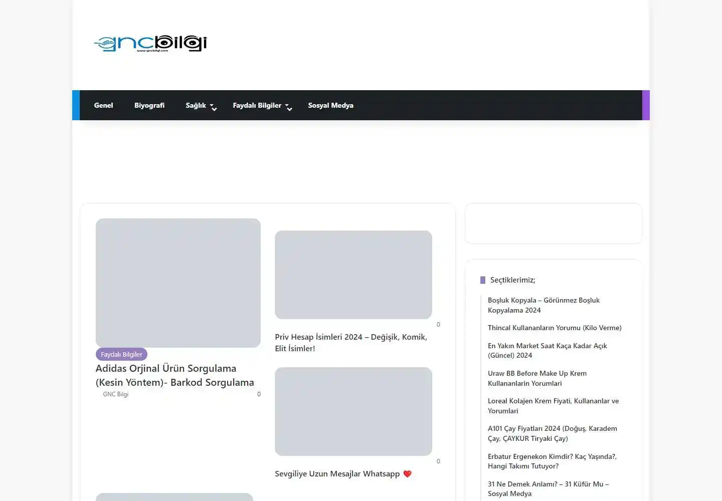This screenshot has height=501, width=722.
Task: Click the Faydalı Bilgiler category badge
Action: pos(121,354)
